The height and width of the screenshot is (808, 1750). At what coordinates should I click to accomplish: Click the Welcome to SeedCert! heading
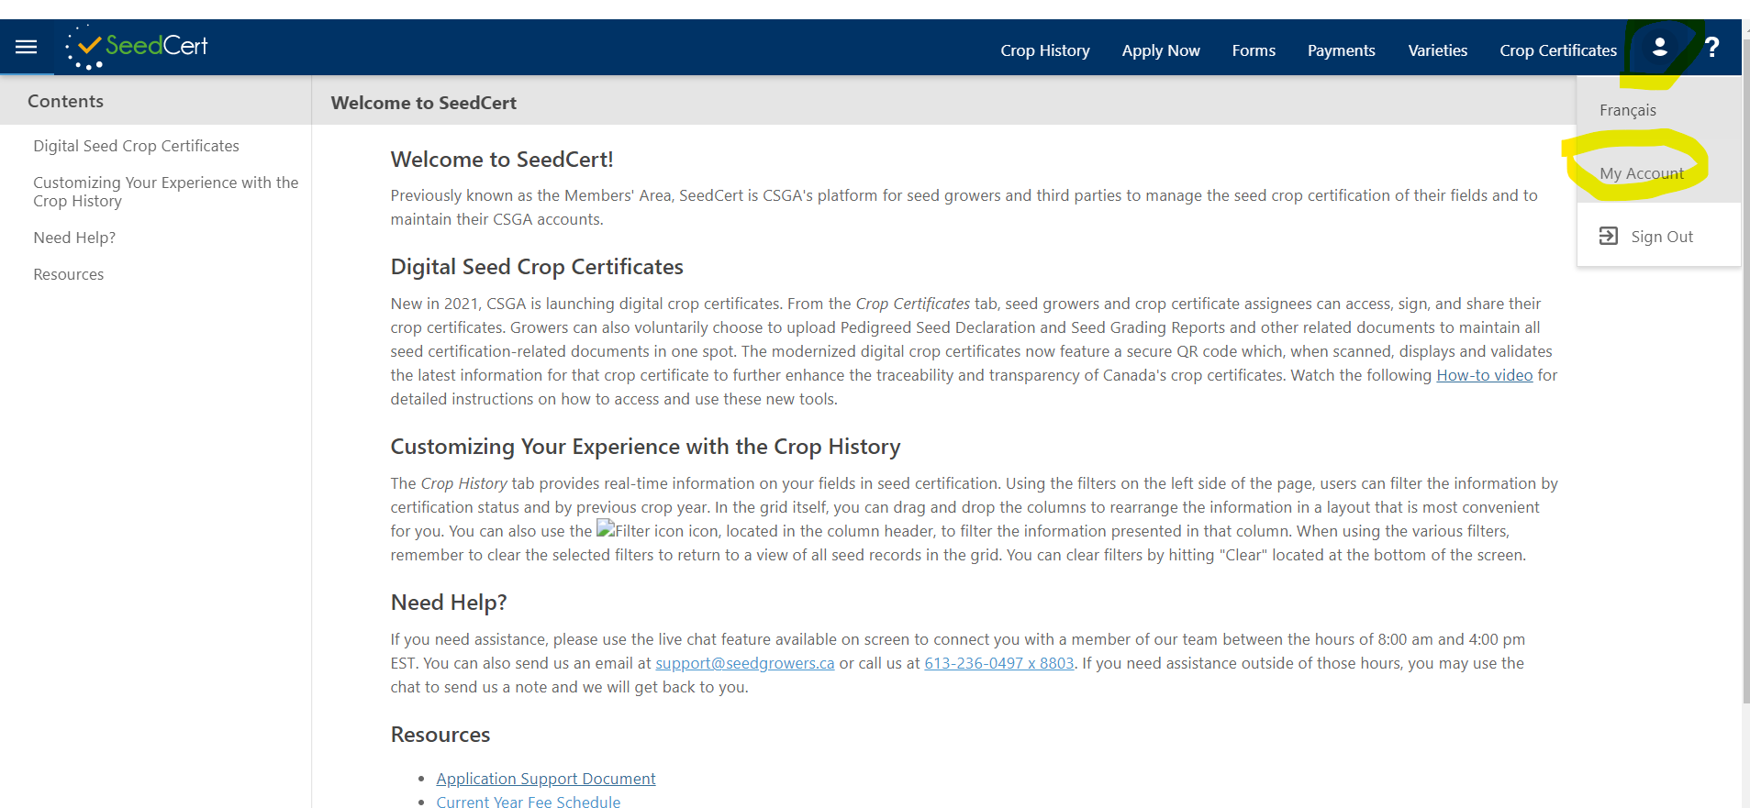(x=501, y=160)
